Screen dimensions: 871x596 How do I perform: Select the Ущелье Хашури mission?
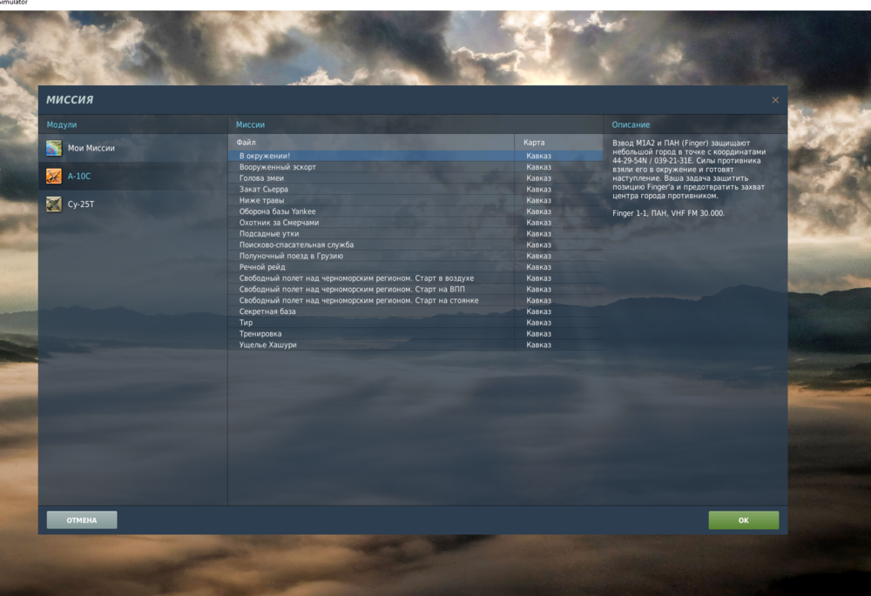pyautogui.click(x=415, y=345)
